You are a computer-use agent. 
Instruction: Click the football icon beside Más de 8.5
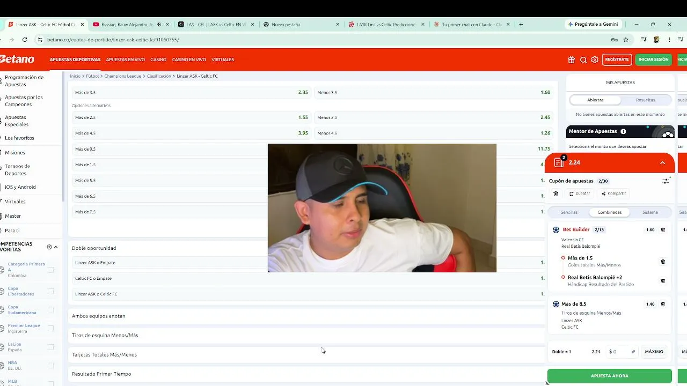point(556,304)
